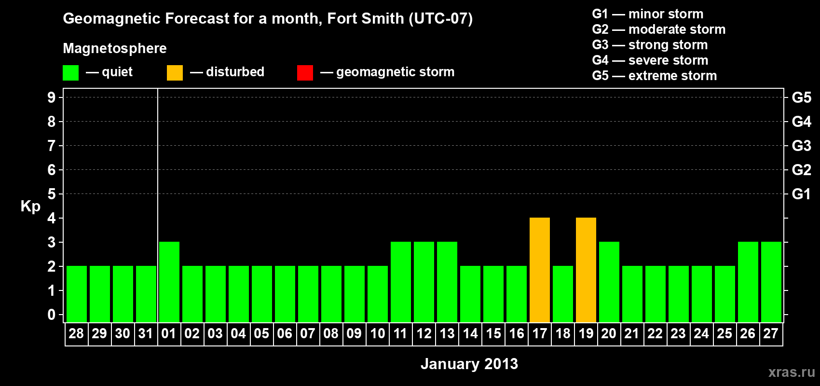Click the 'G5 — extreme storm' legend line

(655, 76)
